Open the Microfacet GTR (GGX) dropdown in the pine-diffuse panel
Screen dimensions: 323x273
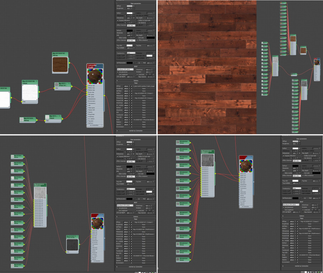click(125, 70)
